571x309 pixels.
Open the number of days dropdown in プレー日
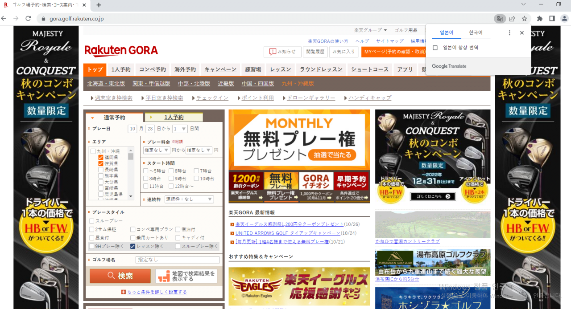[x=180, y=129]
